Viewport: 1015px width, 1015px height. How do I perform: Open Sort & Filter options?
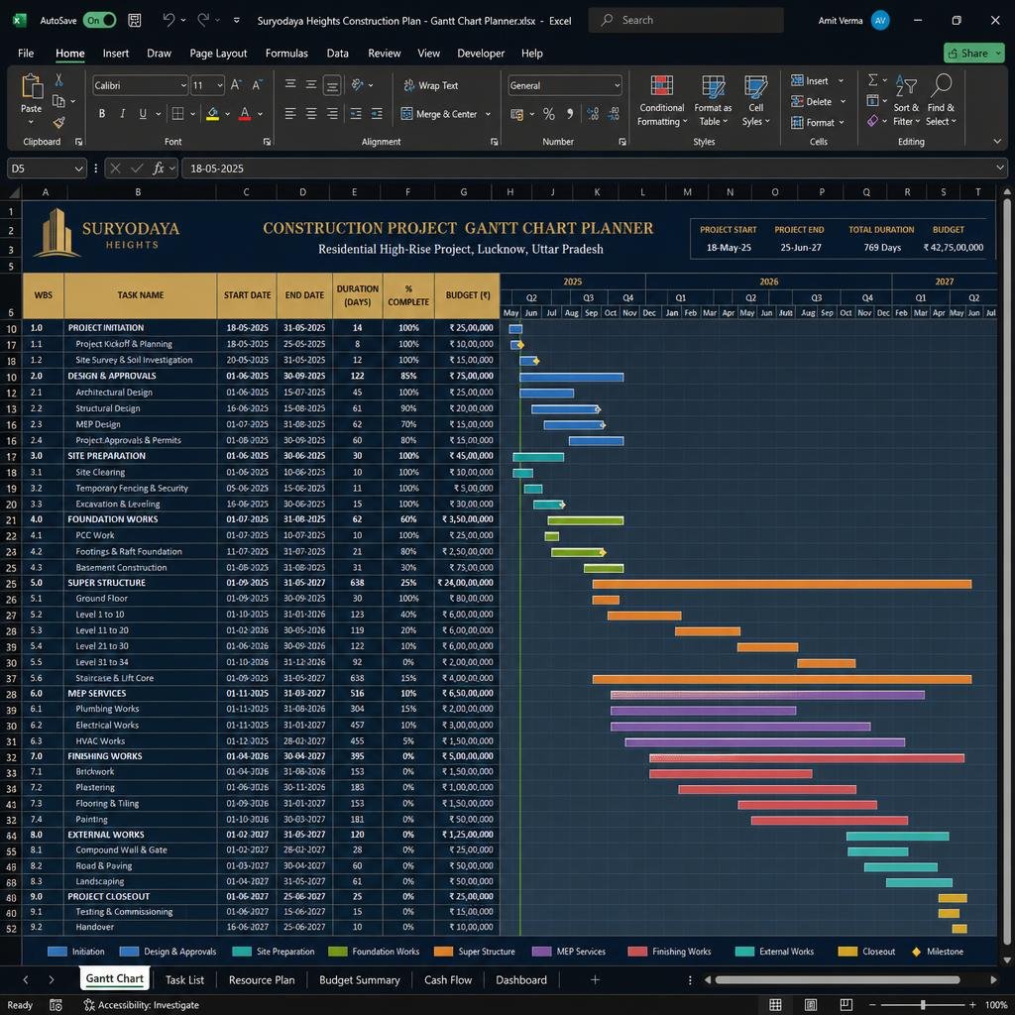click(906, 100)
